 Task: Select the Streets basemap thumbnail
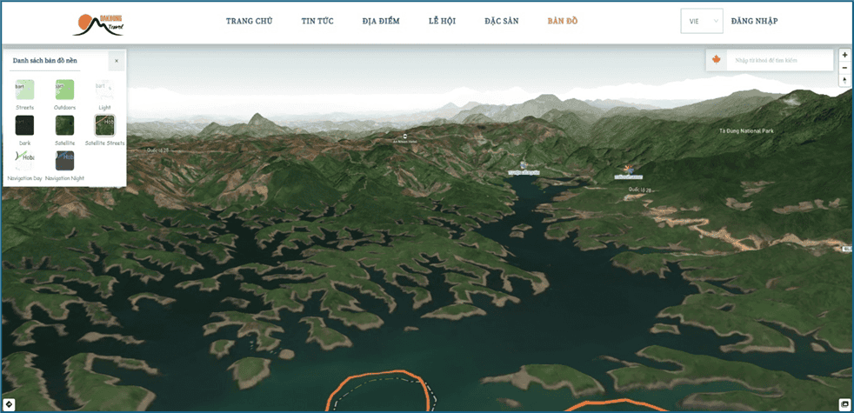pyautogui.click(x=24, y=89)
